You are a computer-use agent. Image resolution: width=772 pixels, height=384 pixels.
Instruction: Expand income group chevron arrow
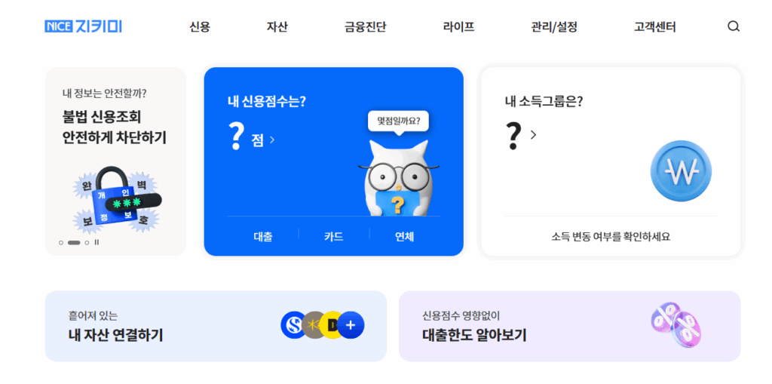tap(533, 134)
